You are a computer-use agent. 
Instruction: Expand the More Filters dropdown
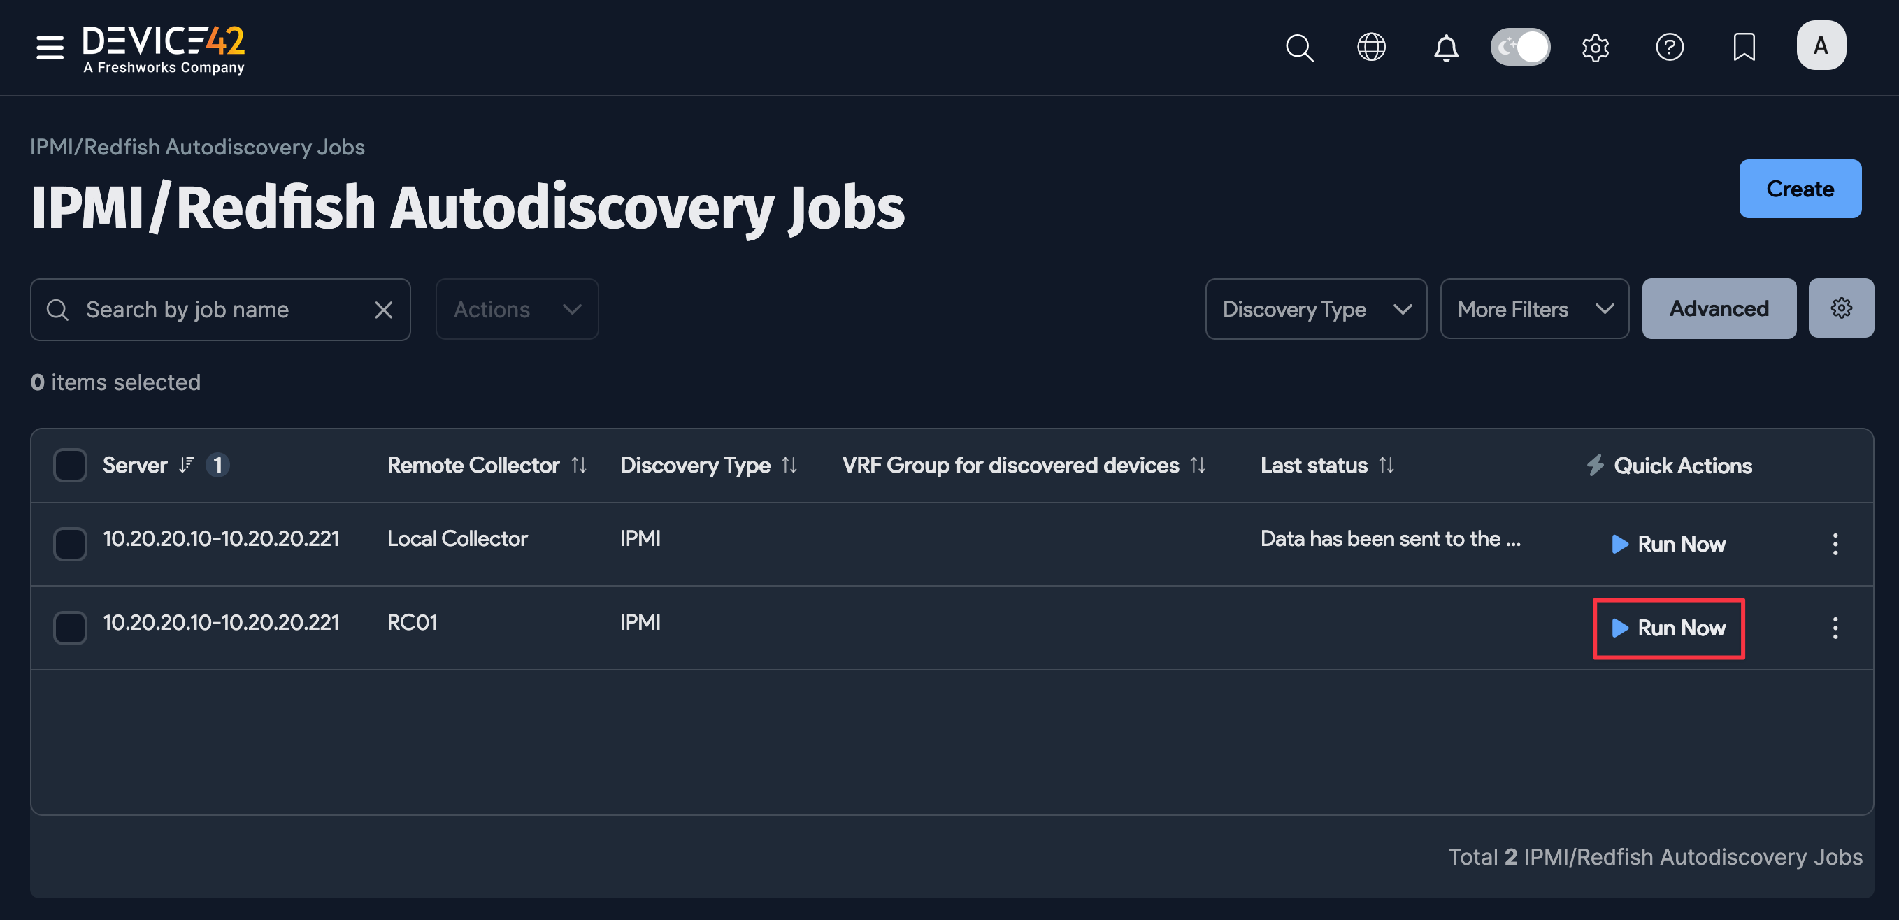pos(1534,309)
